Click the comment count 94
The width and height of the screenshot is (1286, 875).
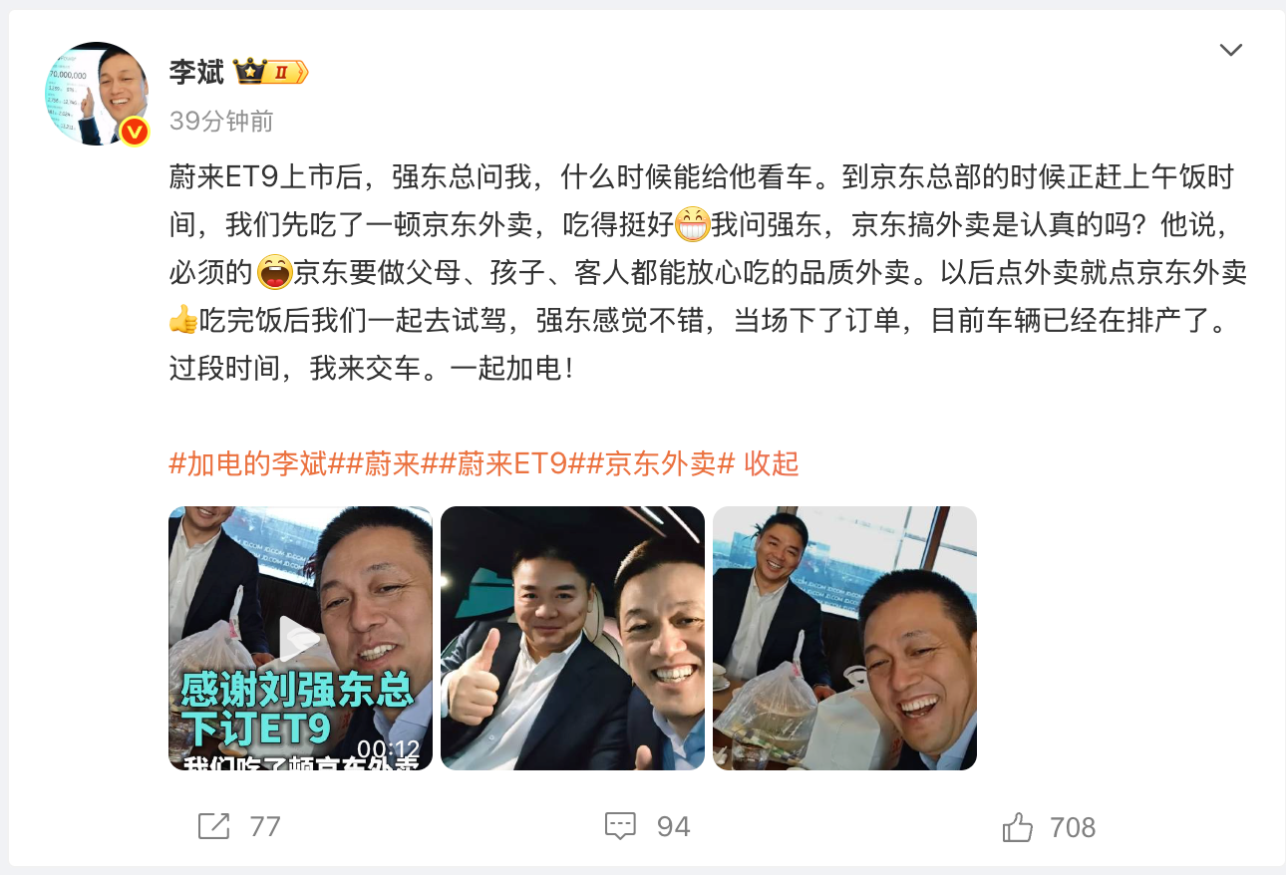point(674,827)
